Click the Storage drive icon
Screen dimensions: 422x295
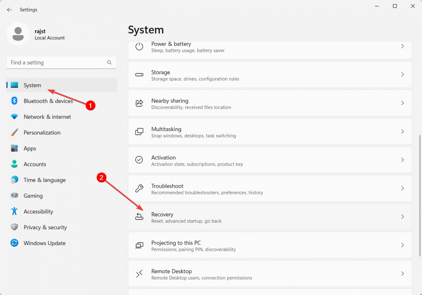coord(139,75)
